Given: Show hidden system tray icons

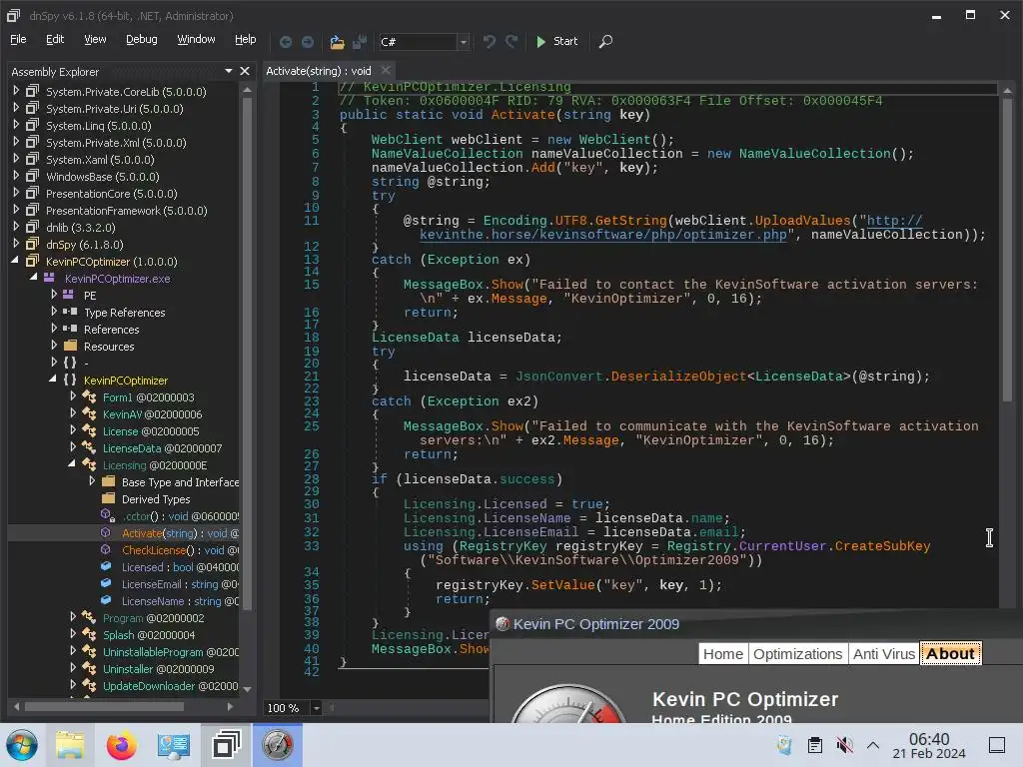Looking at the screenshot, I should pos(873,745).
